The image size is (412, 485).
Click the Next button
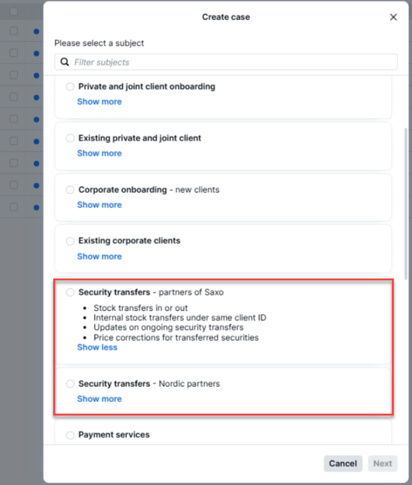point(383,464)
